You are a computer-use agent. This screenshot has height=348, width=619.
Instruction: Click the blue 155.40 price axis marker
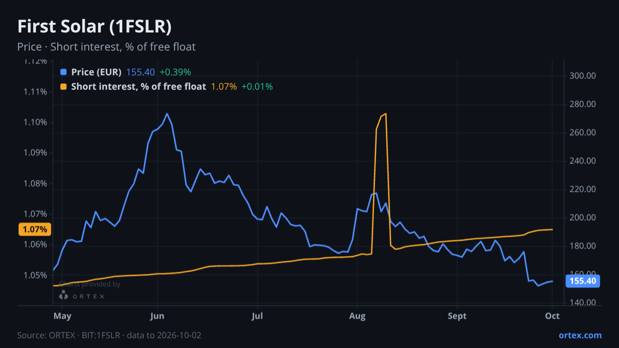coord(583,281)
